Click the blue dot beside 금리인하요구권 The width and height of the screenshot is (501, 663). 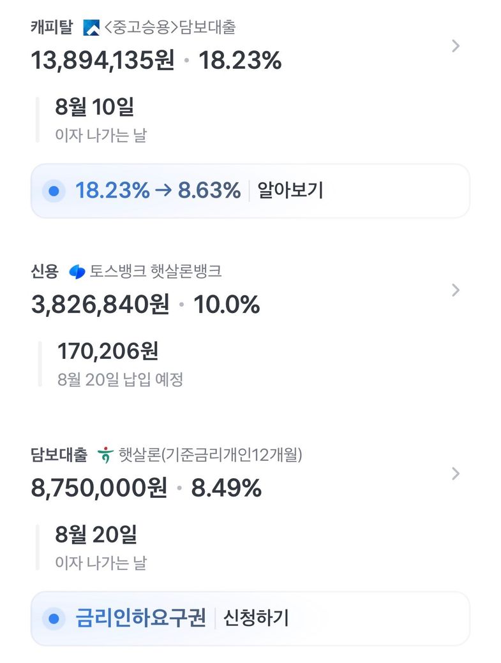(x=54, y=618)
